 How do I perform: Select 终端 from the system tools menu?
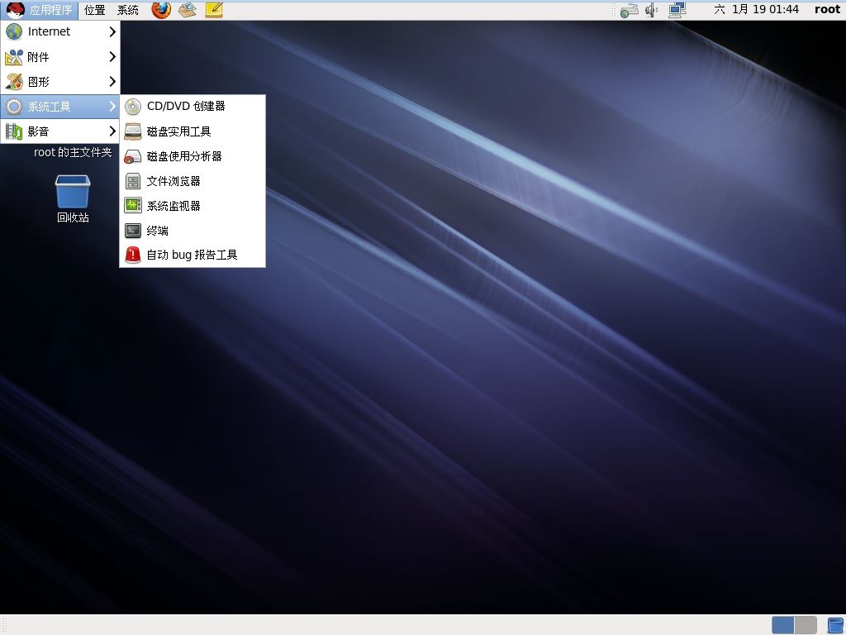192,231
